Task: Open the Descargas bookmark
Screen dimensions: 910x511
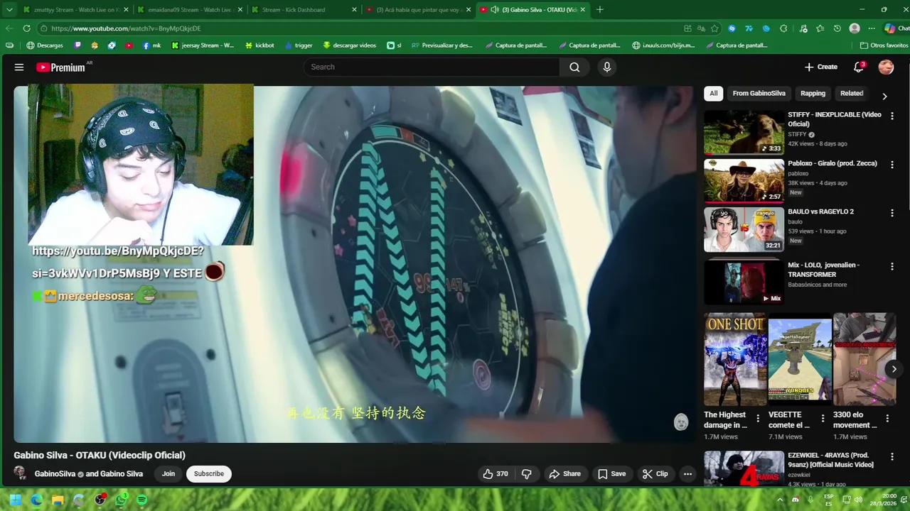Action: [44, 45]
